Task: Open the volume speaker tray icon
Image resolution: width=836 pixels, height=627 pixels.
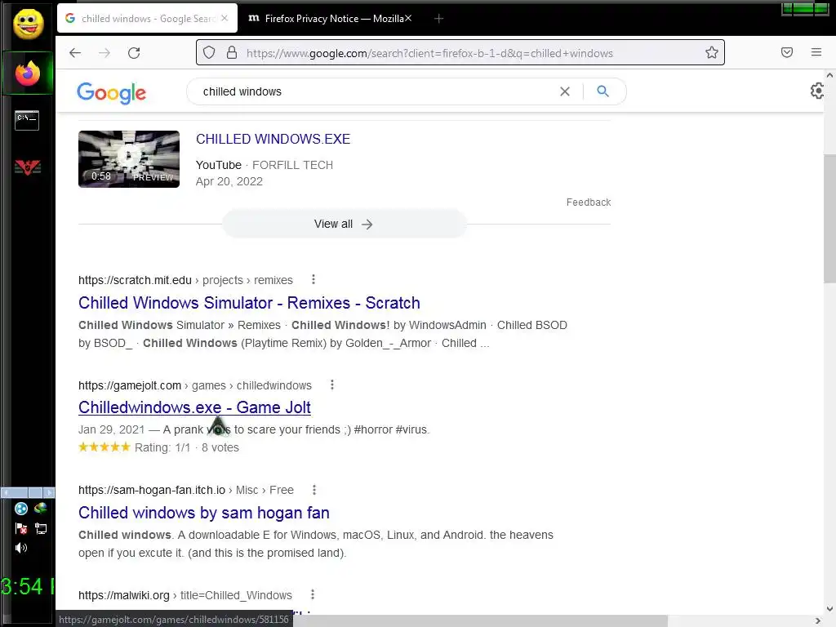Action: (x=20, y=548)
